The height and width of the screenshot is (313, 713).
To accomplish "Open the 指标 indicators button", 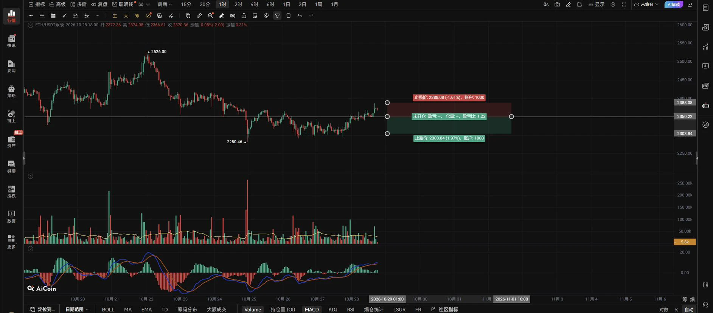I will 37,5.
